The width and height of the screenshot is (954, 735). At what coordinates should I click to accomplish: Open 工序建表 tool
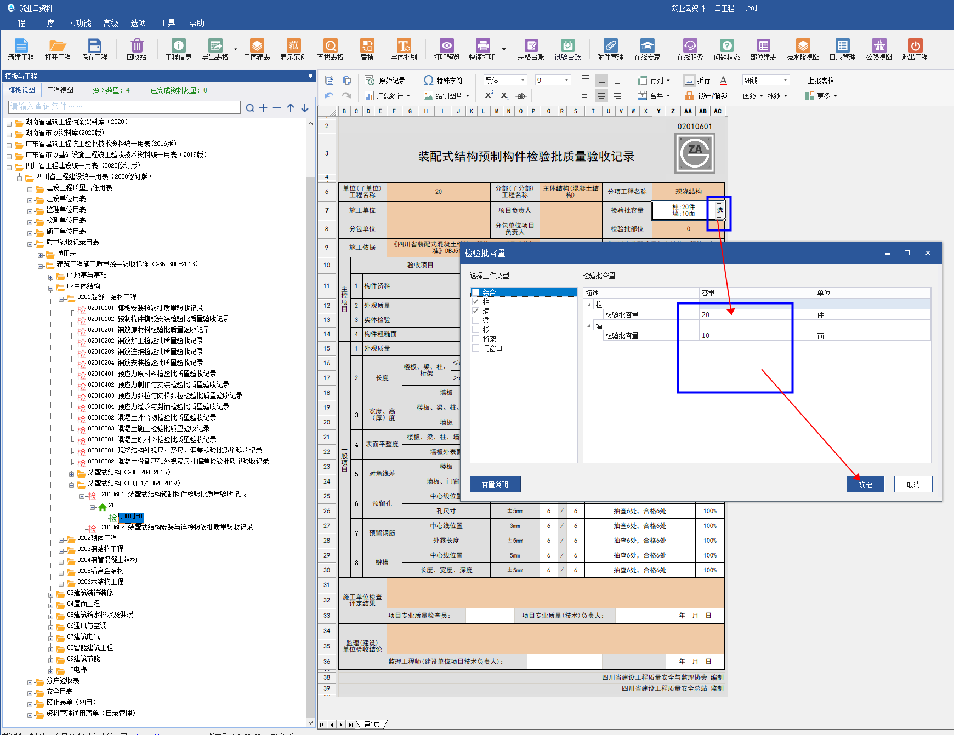(257, 50)
